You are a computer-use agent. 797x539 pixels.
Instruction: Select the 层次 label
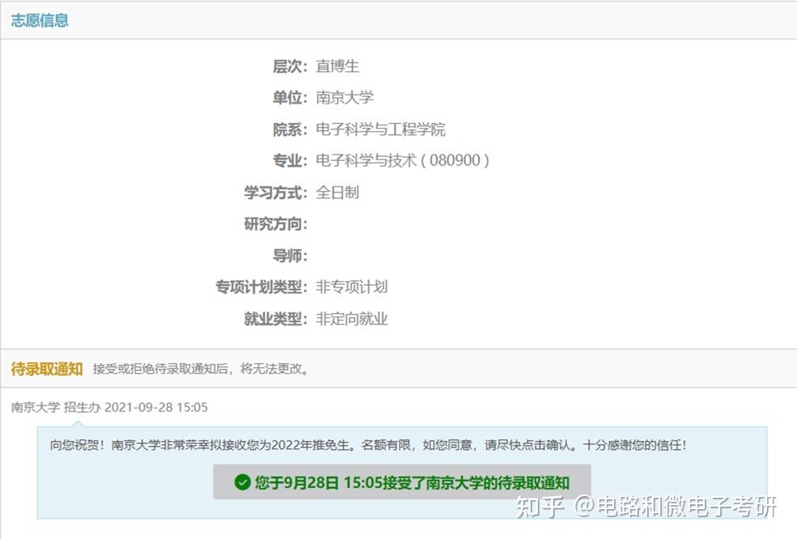(x=290, y=66)
